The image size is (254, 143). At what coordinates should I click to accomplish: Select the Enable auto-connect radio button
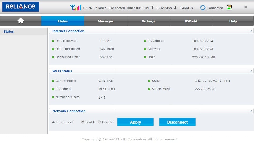[83, 122]
